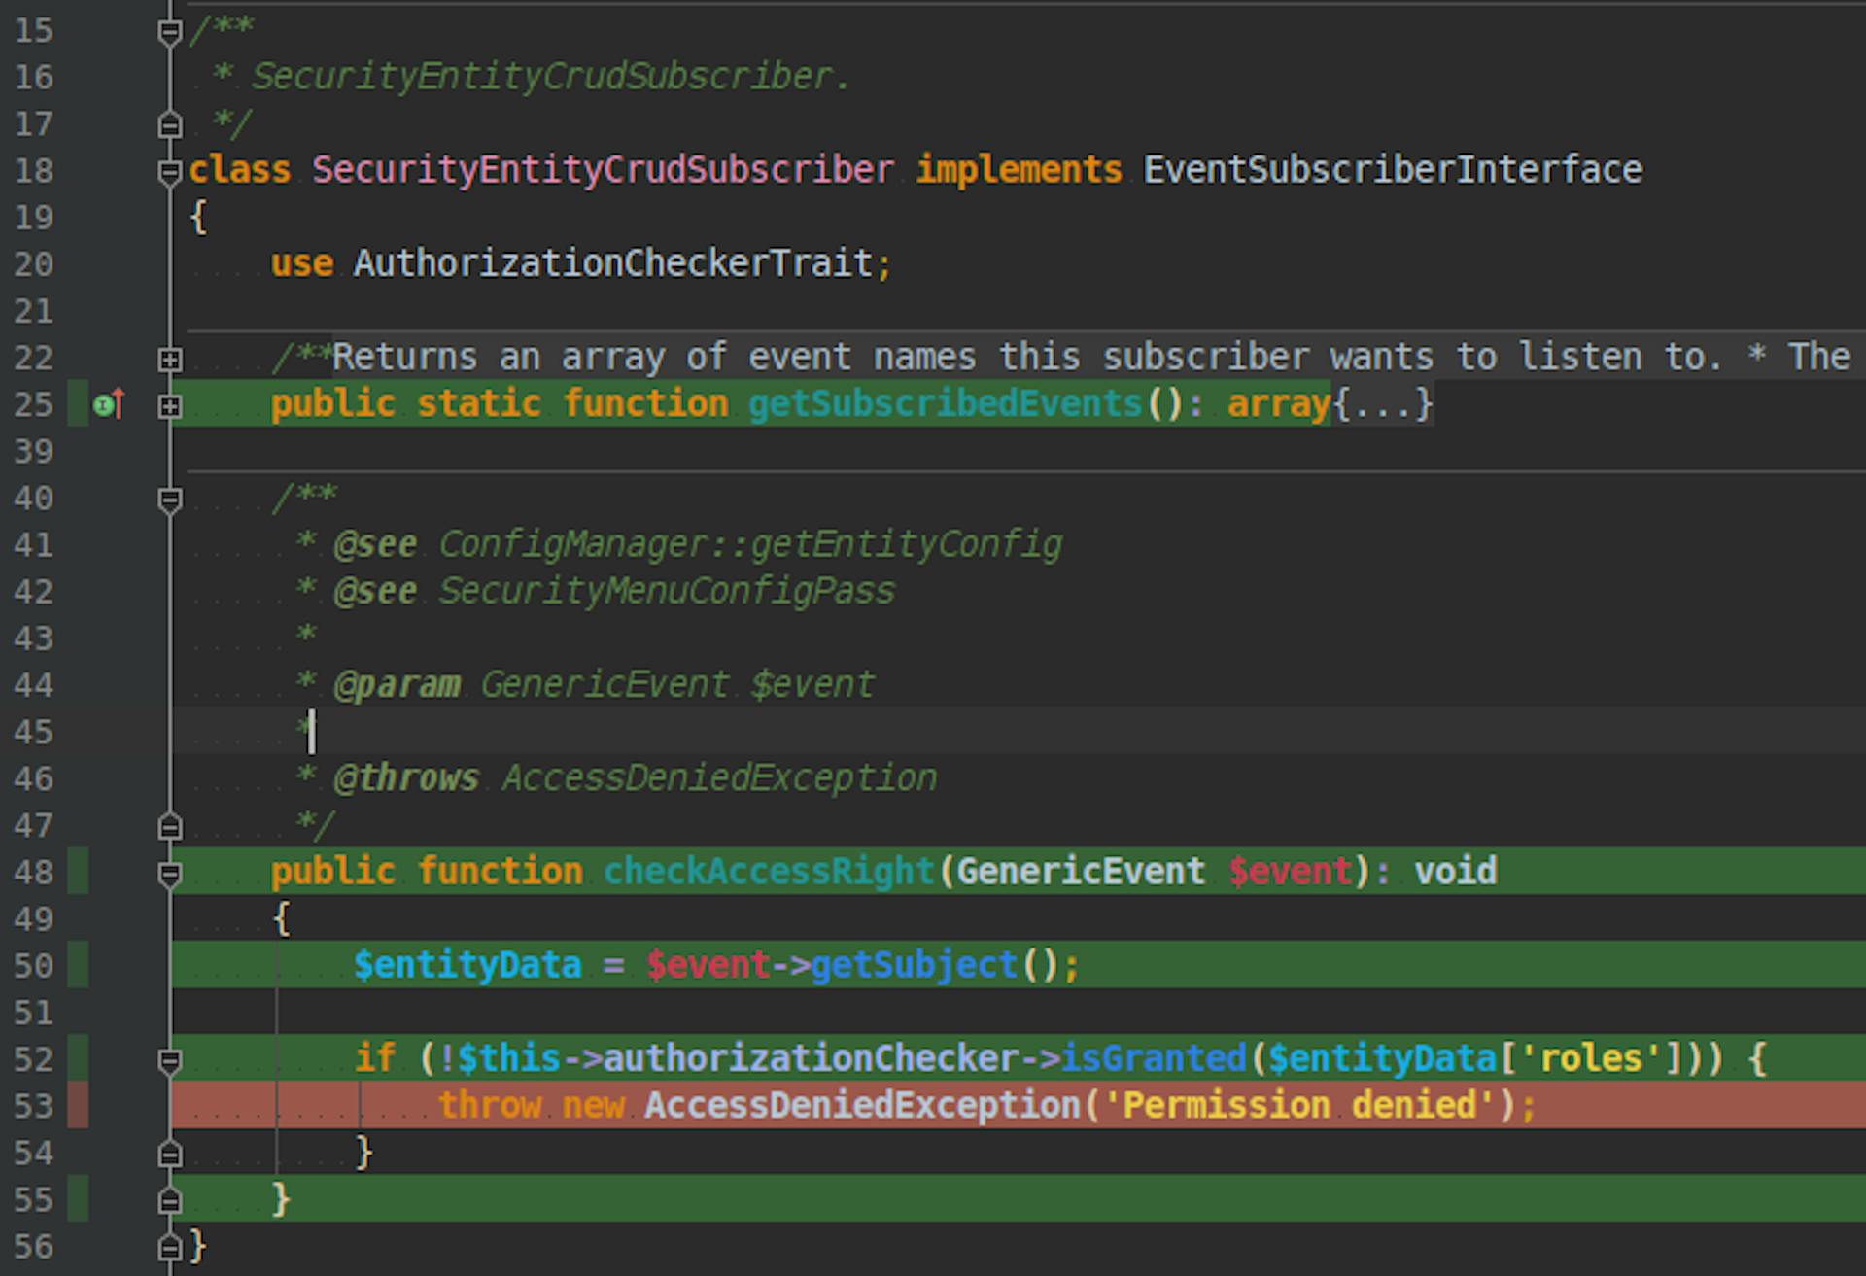The image size is (1866, 1276).
Task: Collapse the class comment at line 15
Action: pos(170,32)
